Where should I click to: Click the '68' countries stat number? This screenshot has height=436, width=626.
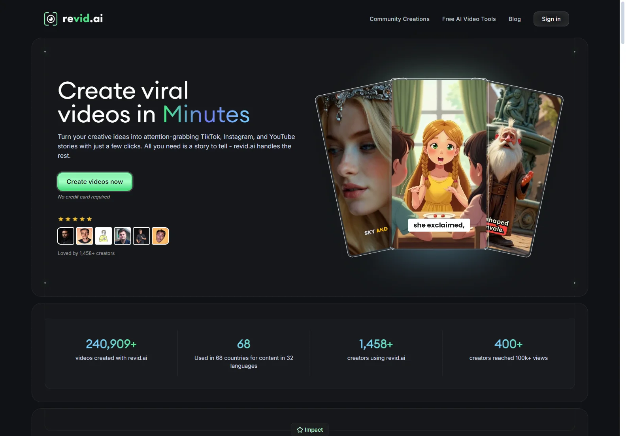coord(244,344)
